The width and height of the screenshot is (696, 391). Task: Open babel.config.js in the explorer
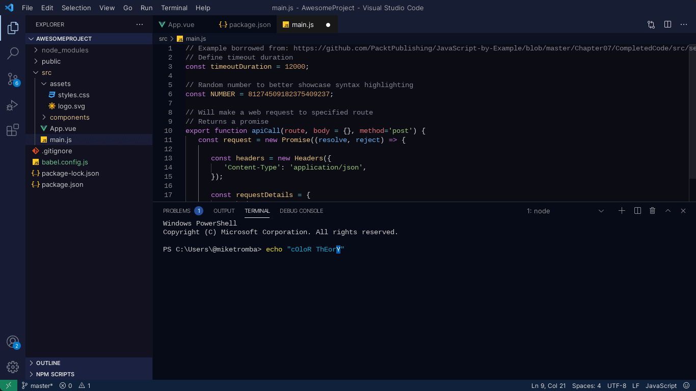click(89, 162)
